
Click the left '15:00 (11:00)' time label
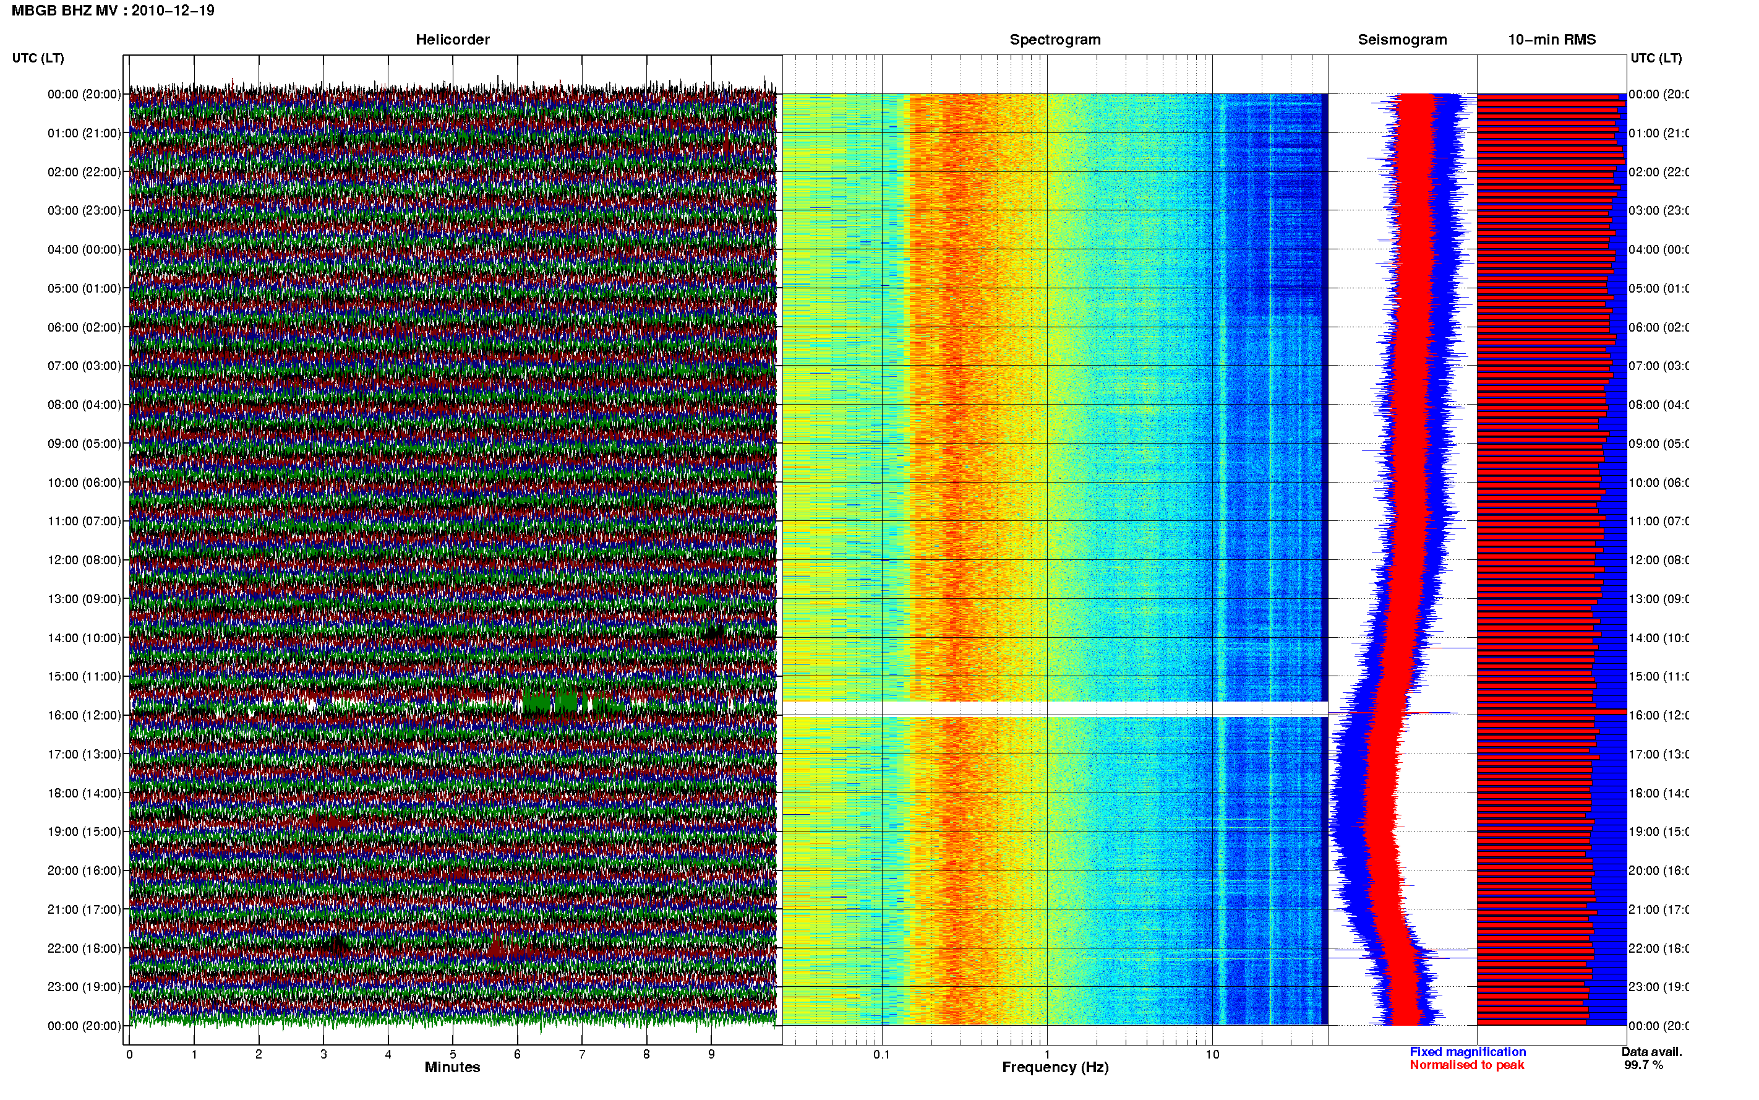point(84,677)
